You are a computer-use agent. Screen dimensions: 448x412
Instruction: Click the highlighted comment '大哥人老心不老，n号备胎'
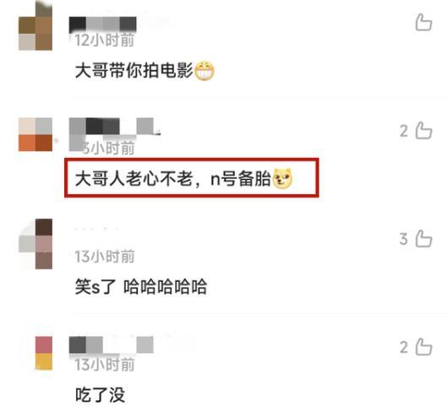point(191,178)
